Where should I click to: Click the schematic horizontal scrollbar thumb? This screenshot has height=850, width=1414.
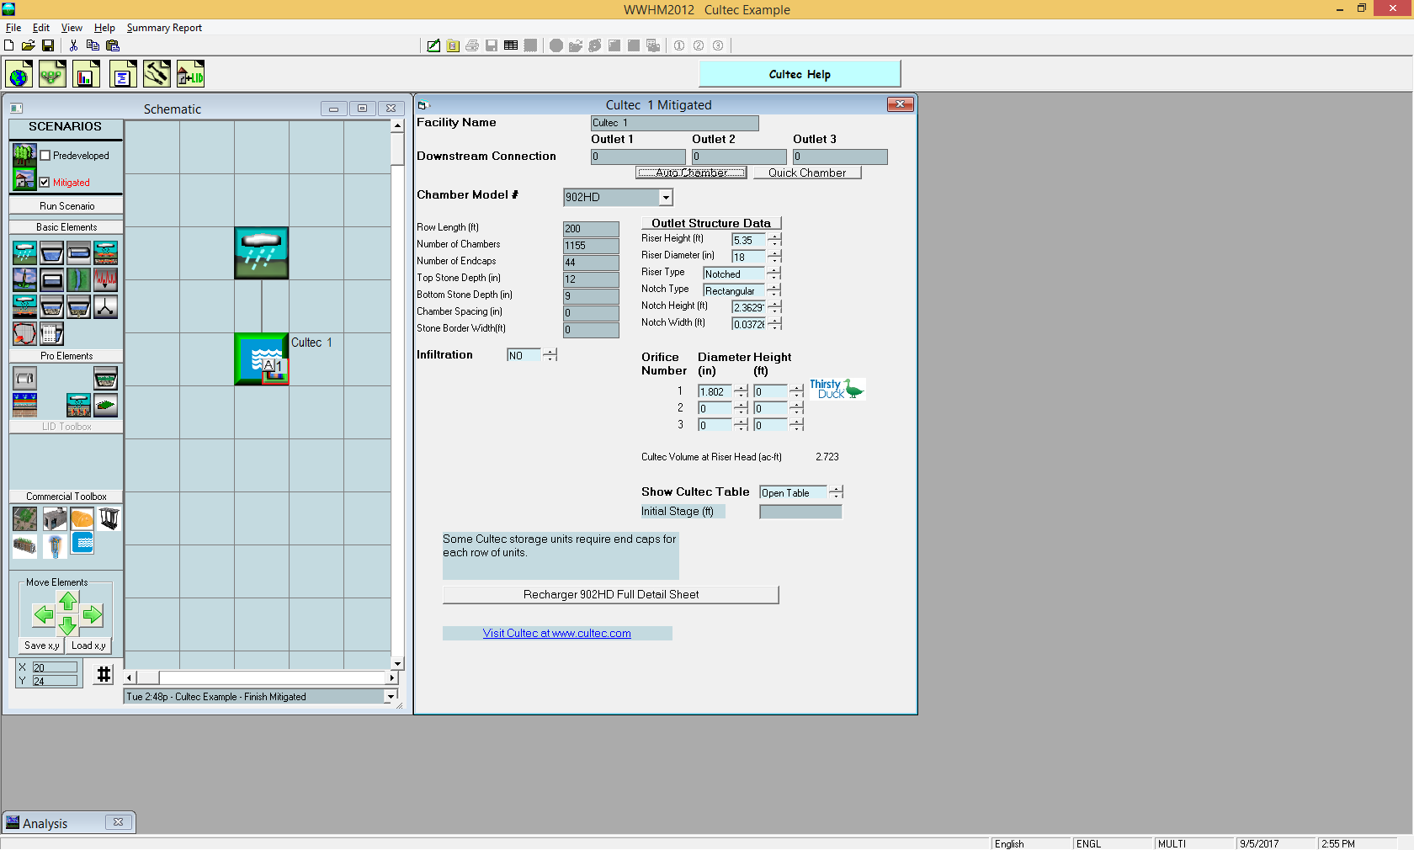click(148, 677)
